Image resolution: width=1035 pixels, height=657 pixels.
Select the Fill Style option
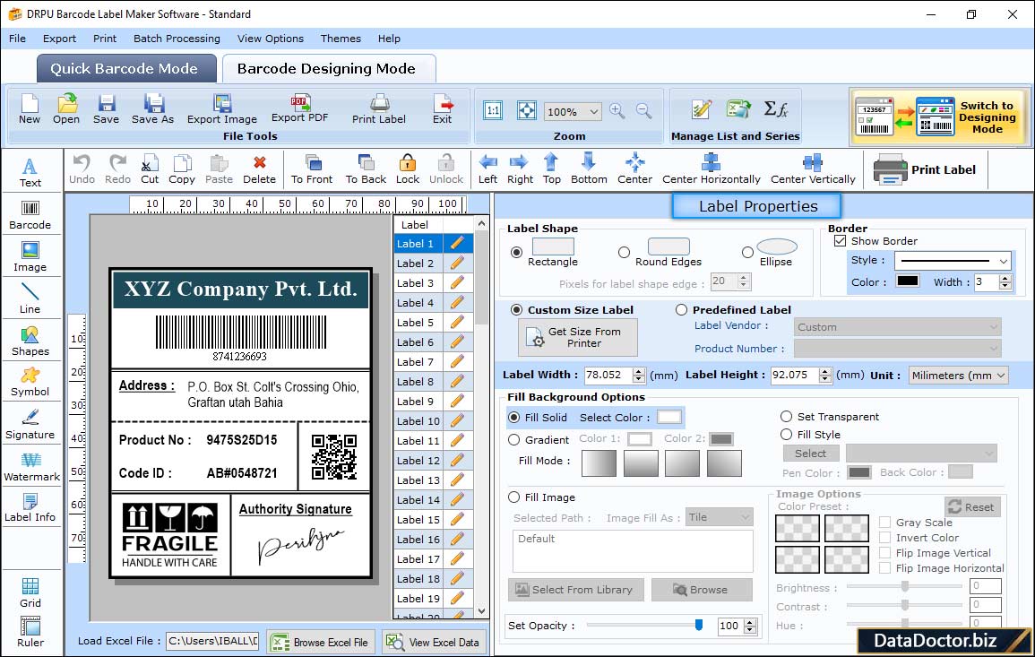point(786,435)
